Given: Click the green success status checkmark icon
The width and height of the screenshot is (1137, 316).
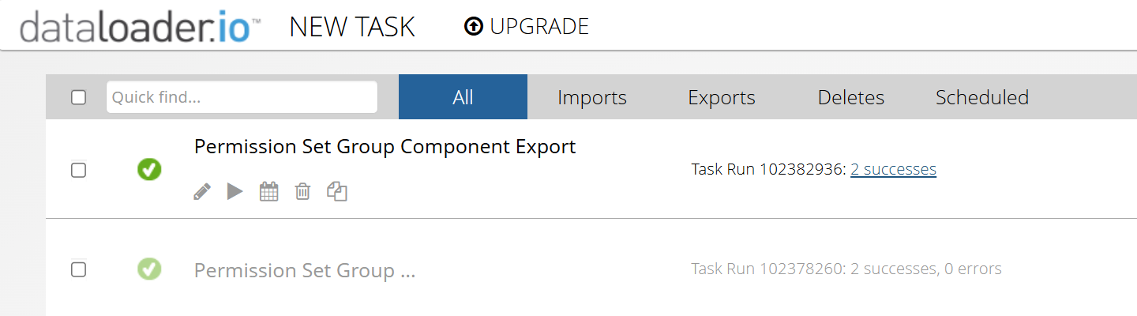Looking at the screenshot, I should [x=149, y=169].
